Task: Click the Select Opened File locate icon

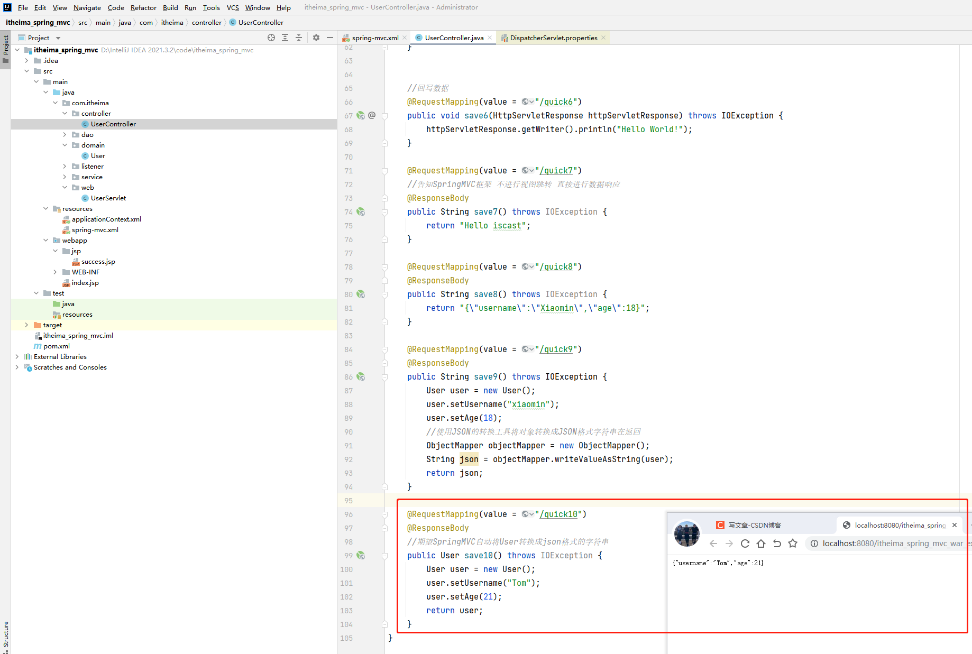Action: click(271, 38)
